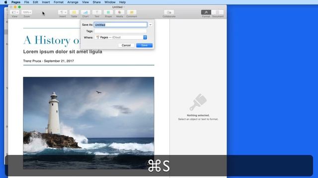
Task: Click the Insert toolbar icon
Action: click(x=63, y=12)
